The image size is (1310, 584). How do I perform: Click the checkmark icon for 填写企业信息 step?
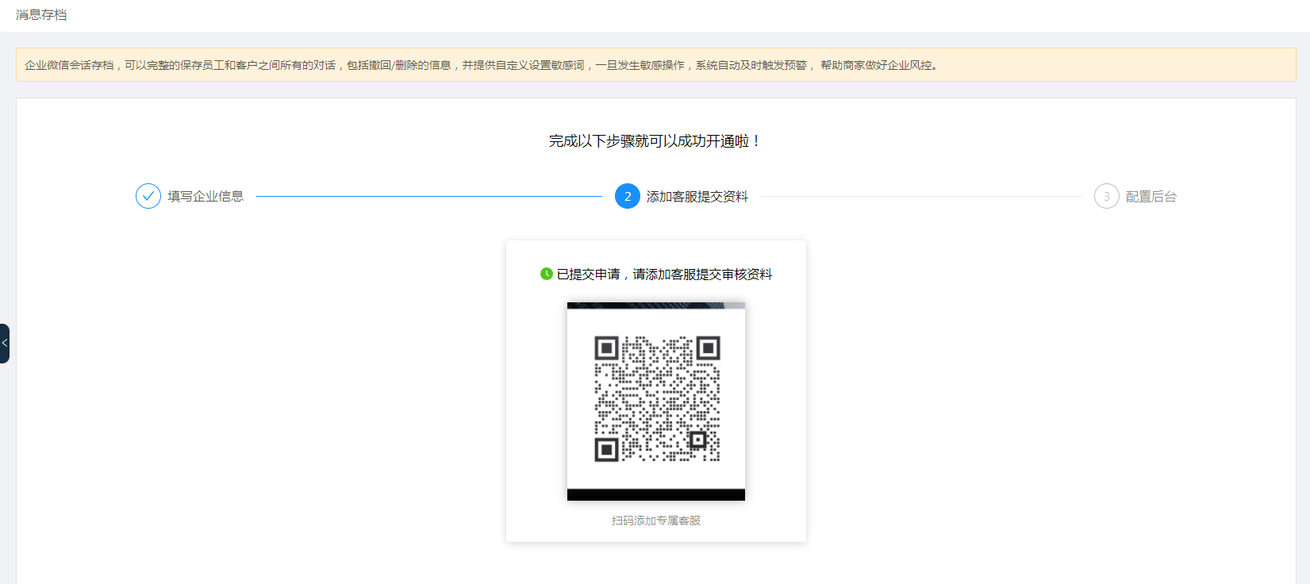point(148,196)
